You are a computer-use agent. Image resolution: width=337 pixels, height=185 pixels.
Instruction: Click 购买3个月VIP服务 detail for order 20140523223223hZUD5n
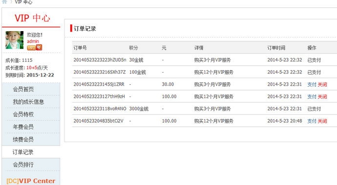point(212,60)
